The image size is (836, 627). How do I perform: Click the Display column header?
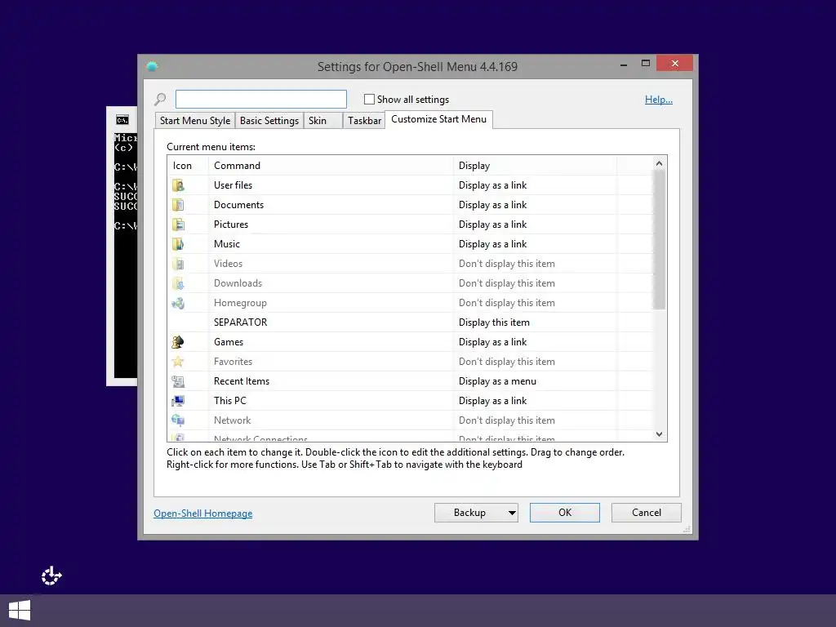[536, 165]
